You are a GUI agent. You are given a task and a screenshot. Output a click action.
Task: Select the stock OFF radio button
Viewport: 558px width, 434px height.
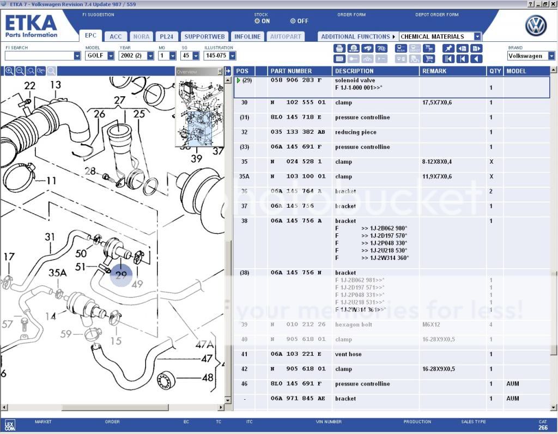coord(293,21)
